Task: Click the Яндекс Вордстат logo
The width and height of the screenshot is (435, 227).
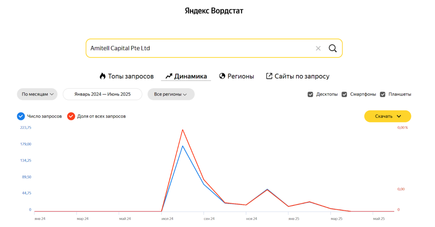Action: pyautogui.click(x=214, y=11)
